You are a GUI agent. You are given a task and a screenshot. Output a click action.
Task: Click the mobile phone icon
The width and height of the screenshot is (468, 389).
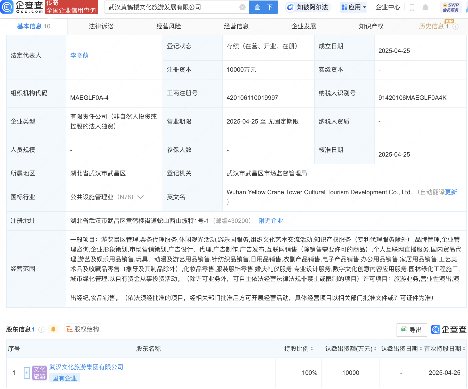click(412, 7)
